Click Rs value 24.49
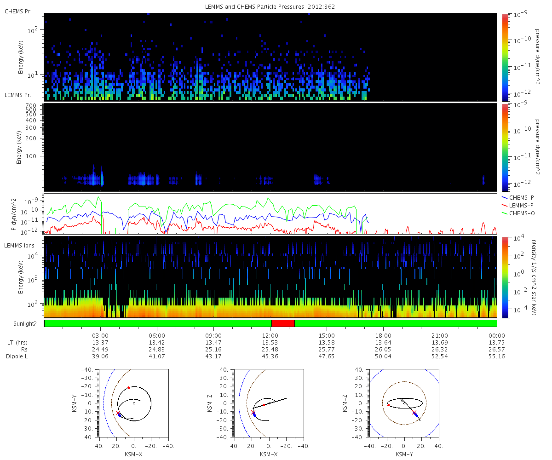 (100, 350)
